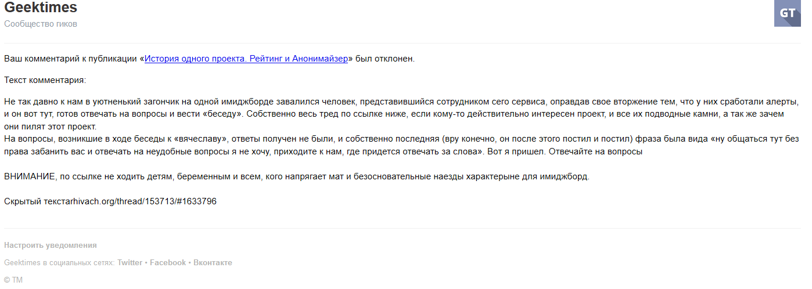Click the Geektimes header title

pos(41,8)
